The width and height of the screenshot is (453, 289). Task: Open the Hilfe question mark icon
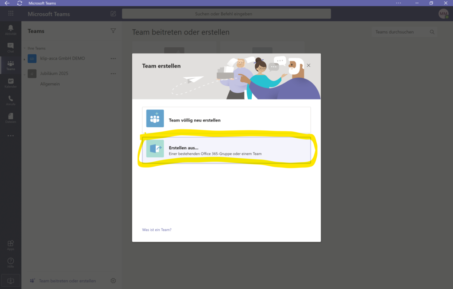coord(11,263)
